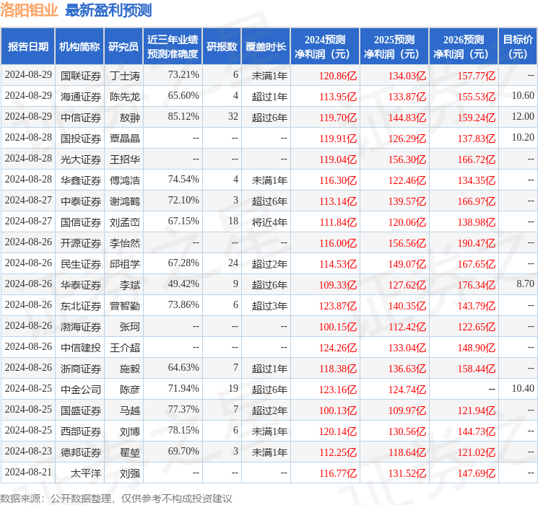Click 民生证券 institution cell
Image resolution: width=538 pixels, height=505 pixels.
tap(81, 264)
